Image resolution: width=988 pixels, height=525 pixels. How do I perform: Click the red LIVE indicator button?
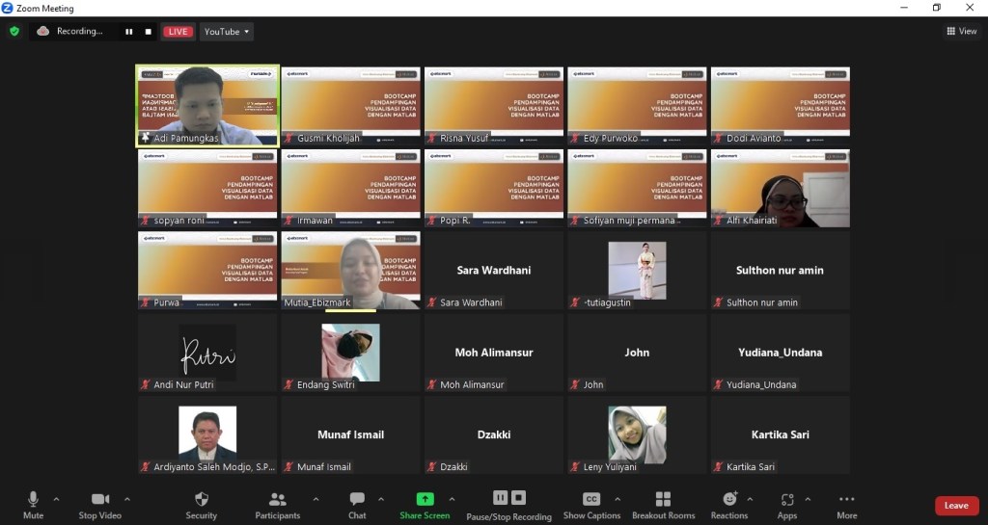coord(178,32)
